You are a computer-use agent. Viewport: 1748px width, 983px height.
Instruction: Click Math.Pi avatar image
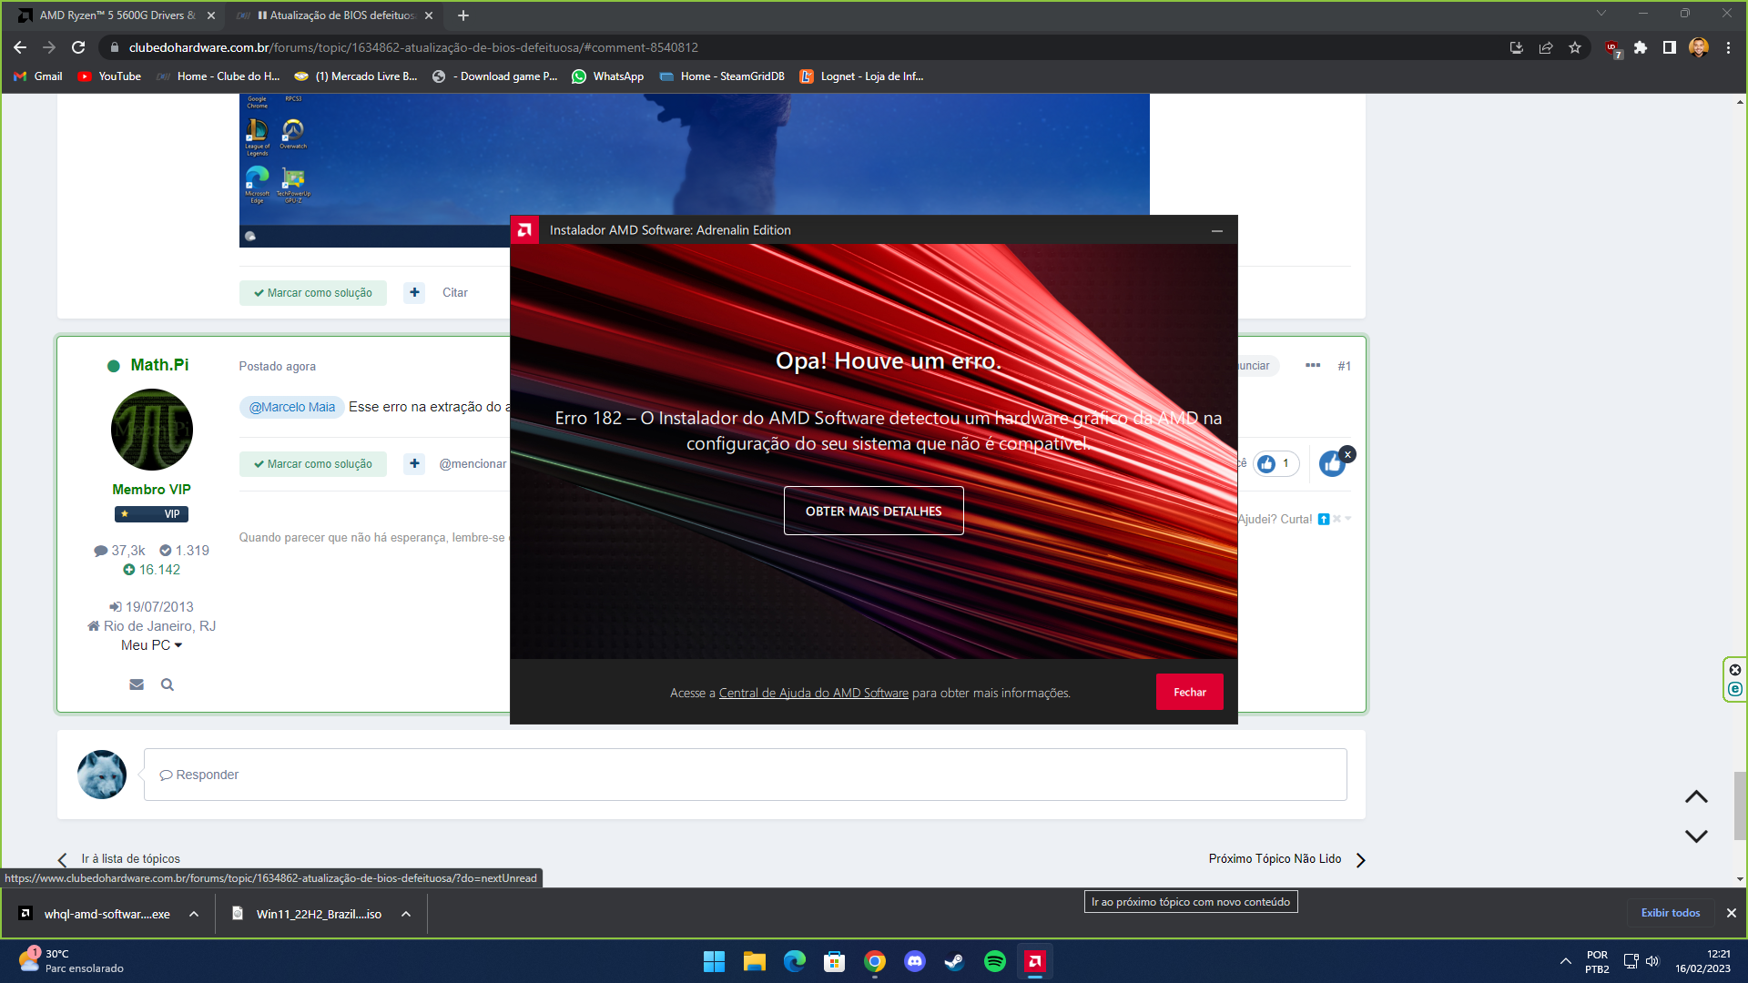[x=152, y=430]
